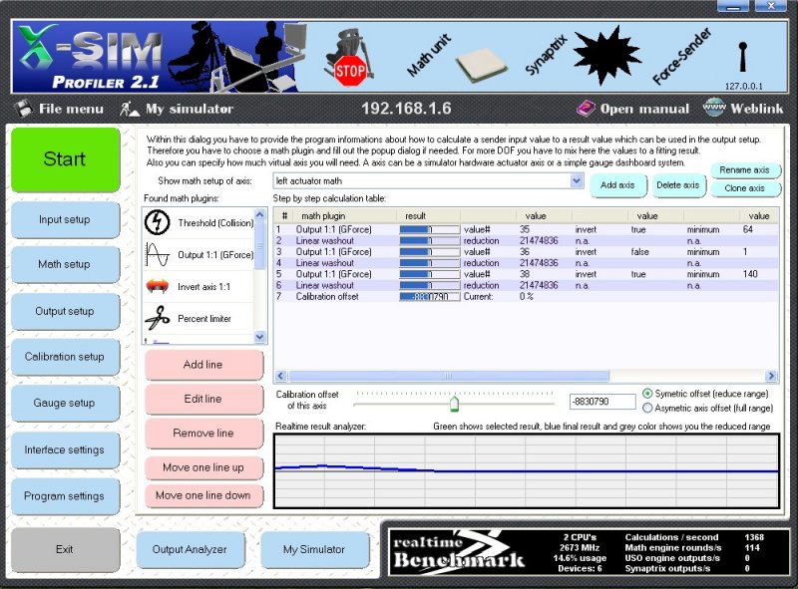Open Program settings page
The width and height of the screenshot is (798, 589).
pos(65,496)
